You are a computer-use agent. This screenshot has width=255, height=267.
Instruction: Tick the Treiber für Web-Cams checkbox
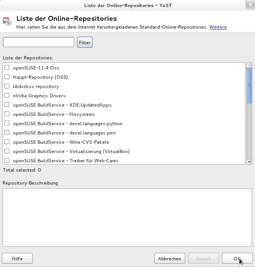[x=7, y=160]
